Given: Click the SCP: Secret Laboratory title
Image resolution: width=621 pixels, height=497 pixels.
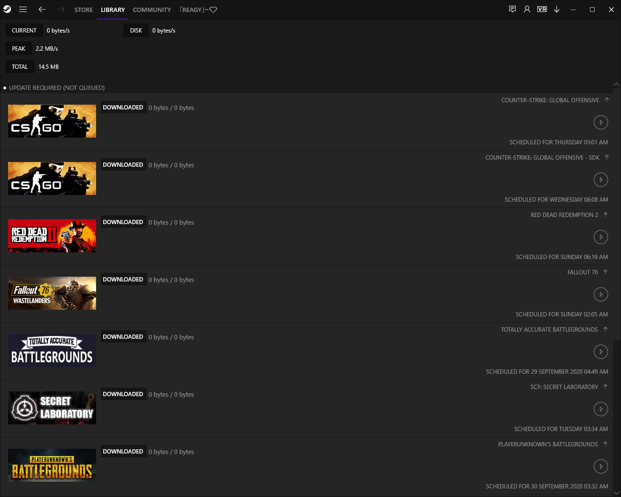Looking at the screenshot, I should point(564,387).
